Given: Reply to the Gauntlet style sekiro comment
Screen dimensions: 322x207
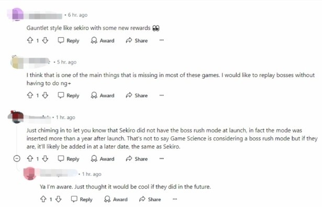Looking at the screenshot, I should [69, 40].
